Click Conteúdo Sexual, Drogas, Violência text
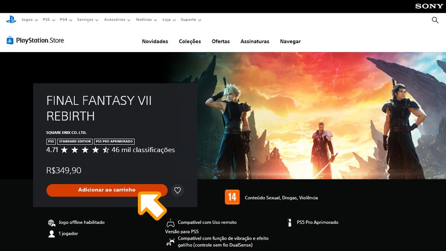 click(281, 198)
